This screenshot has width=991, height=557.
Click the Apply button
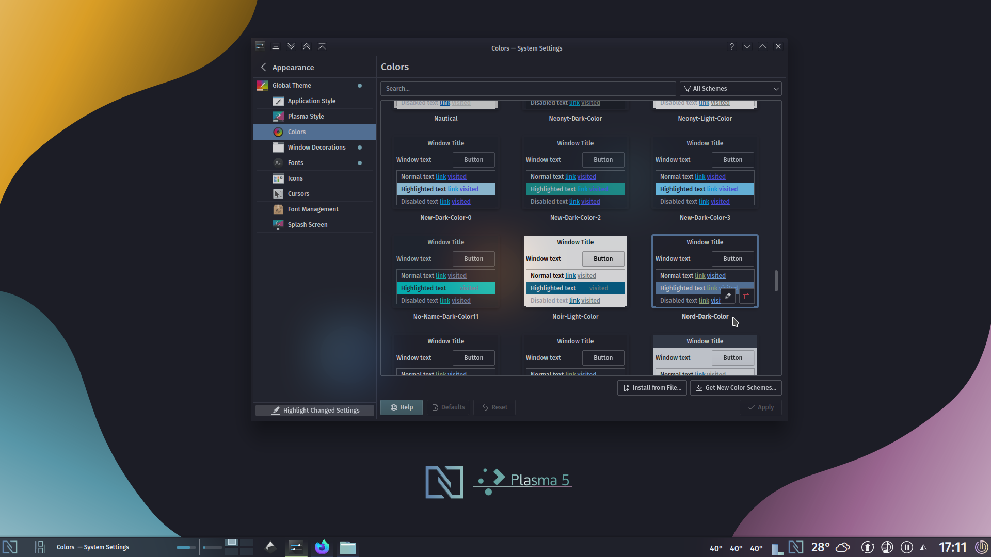761,407
